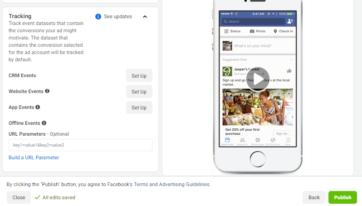The image size is (362, 206).
Task: Open Terms and Advertising Guidelines link
Action: [172, 184]
